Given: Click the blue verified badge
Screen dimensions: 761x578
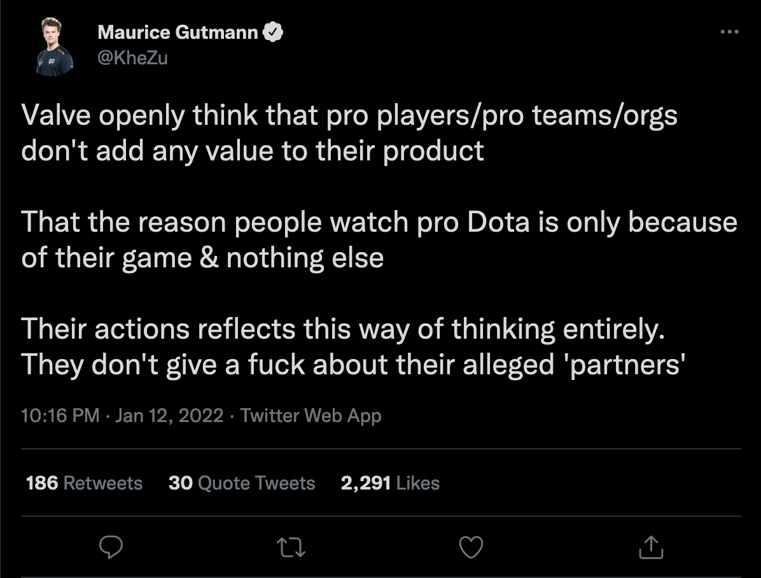Looking at the screenshot, I should pyautogui.click(x=273, y=32).
